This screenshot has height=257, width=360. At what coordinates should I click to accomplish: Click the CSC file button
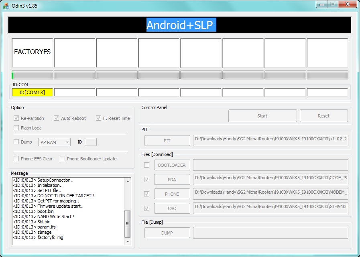pyautogui.click(x=172, y=208)
